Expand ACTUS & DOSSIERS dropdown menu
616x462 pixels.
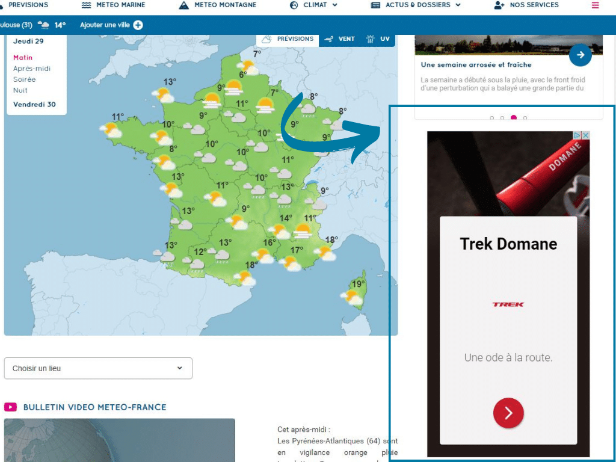point(416,5)
